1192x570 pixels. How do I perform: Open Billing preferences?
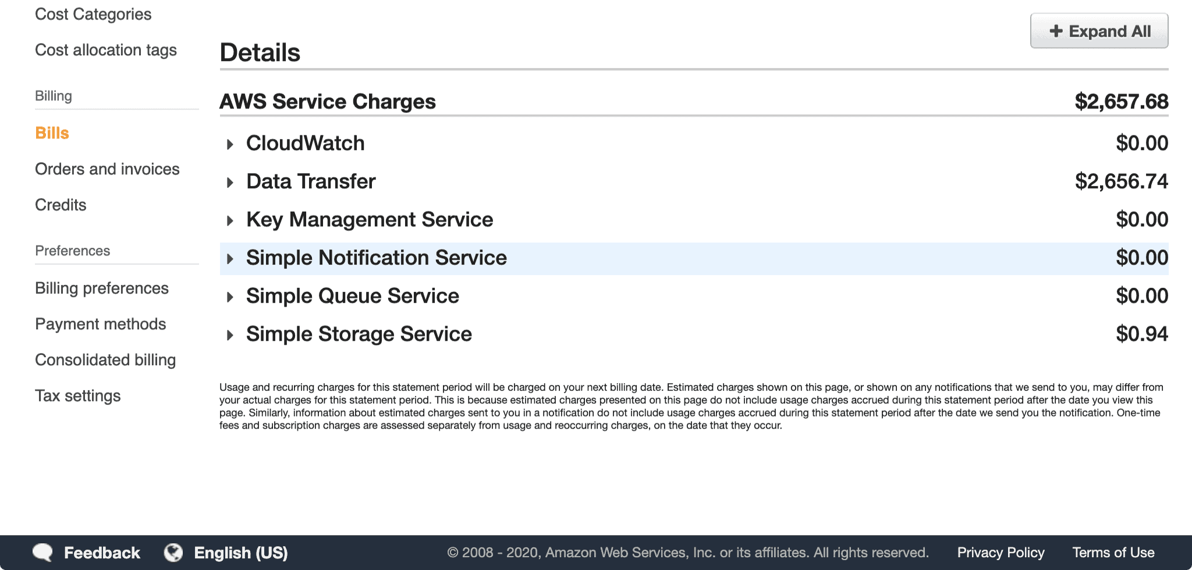pyautogui.click(x=102, y=288)
